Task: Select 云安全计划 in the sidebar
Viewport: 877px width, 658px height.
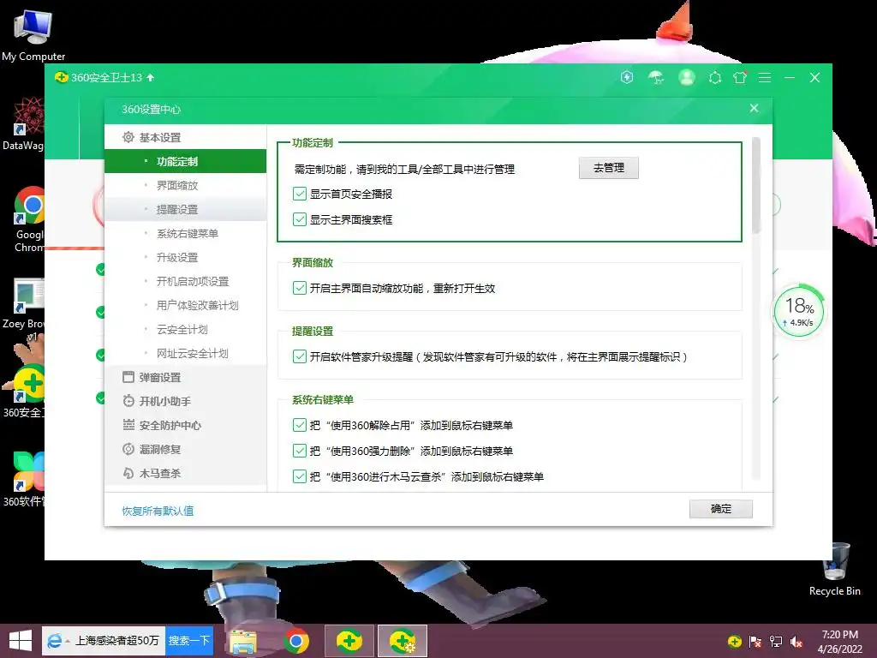Action: (x=185, y=330)
